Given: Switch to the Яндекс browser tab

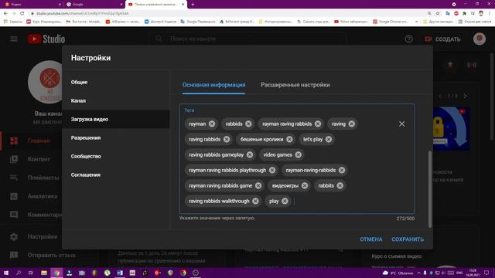Looking at the screenshot, I should point(32,5).
